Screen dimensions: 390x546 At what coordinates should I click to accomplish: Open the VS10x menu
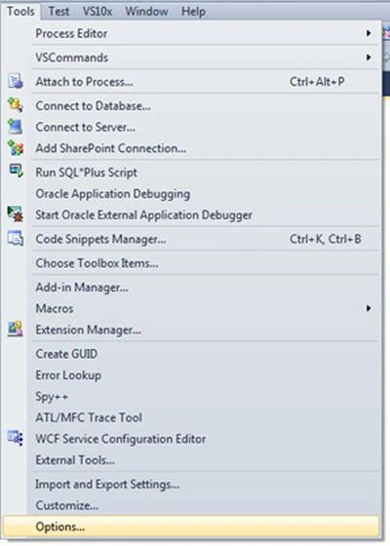[97, 11]
